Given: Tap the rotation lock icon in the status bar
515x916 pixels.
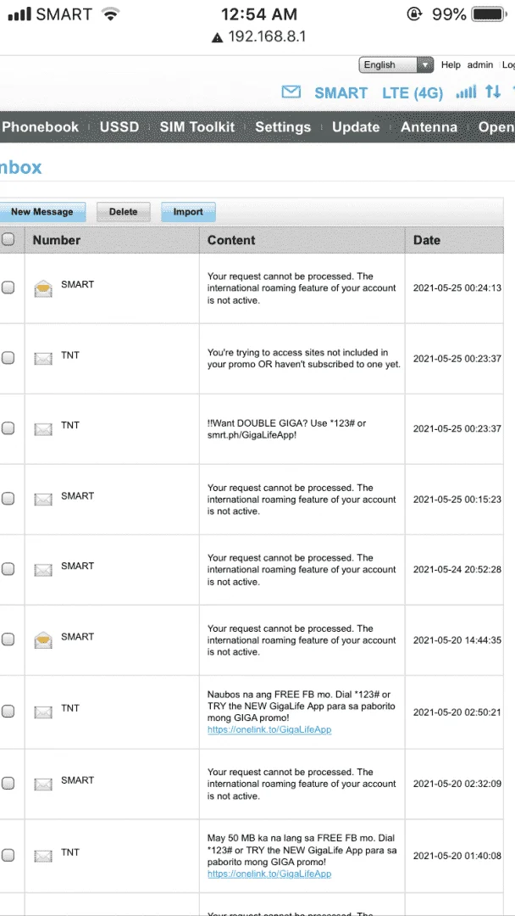Looking at the screenshot, I should tap(413, 14).
